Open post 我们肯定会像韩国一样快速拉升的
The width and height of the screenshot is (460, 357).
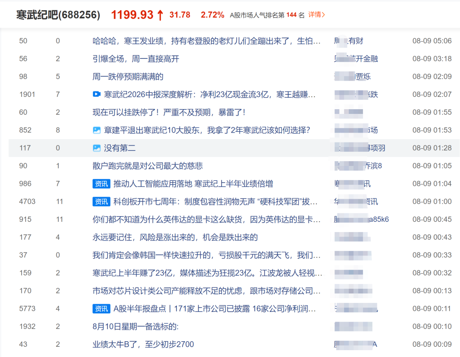(206, 255)
